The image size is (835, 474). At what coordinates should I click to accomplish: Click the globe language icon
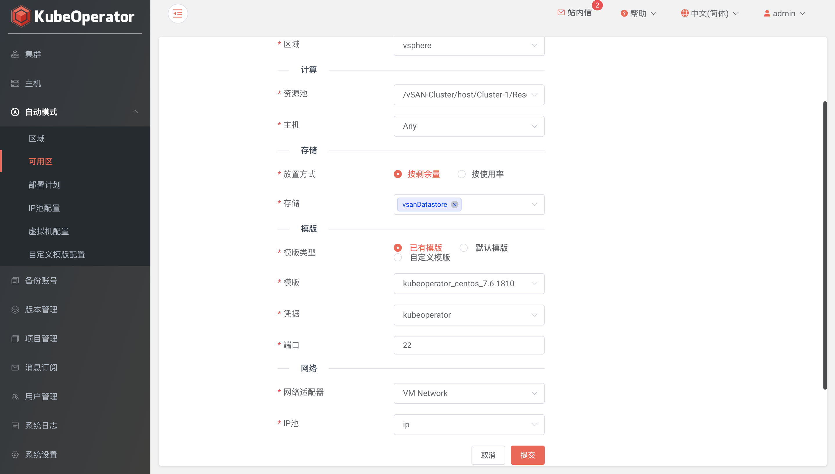[x=685, y=13]
